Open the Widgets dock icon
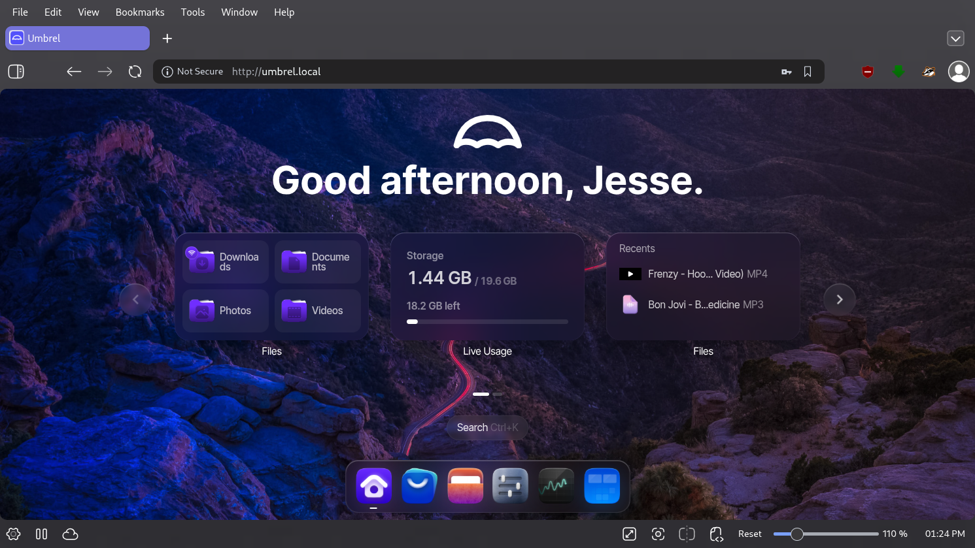Image resolution: width=975 pixels, height=548 pixels. click(602, 486)
